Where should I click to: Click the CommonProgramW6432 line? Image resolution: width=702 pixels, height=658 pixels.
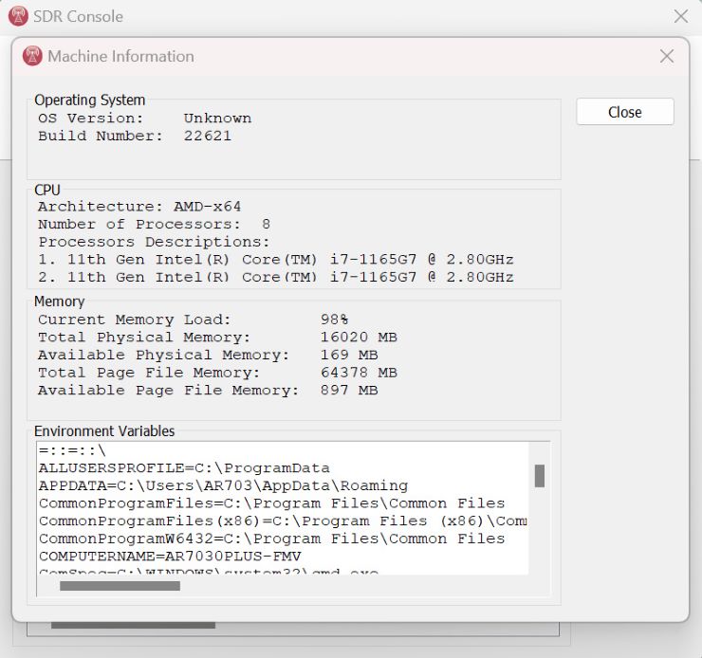click(x=271, y=539)
